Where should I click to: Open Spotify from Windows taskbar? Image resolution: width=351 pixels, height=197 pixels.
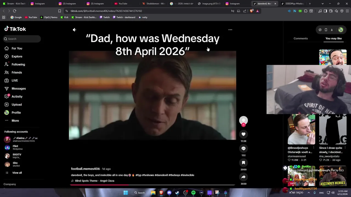(193, 193)
